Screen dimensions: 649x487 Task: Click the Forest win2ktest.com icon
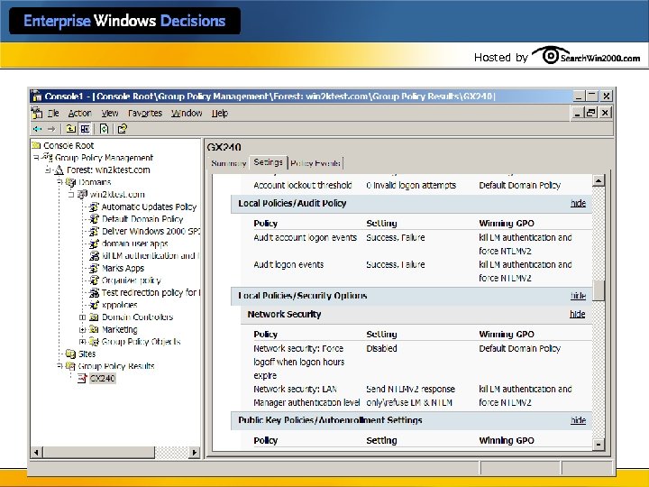[59, 170]
